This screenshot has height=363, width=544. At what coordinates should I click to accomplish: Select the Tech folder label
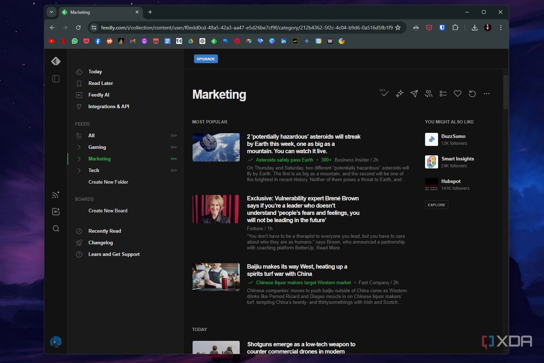[94, 170]
